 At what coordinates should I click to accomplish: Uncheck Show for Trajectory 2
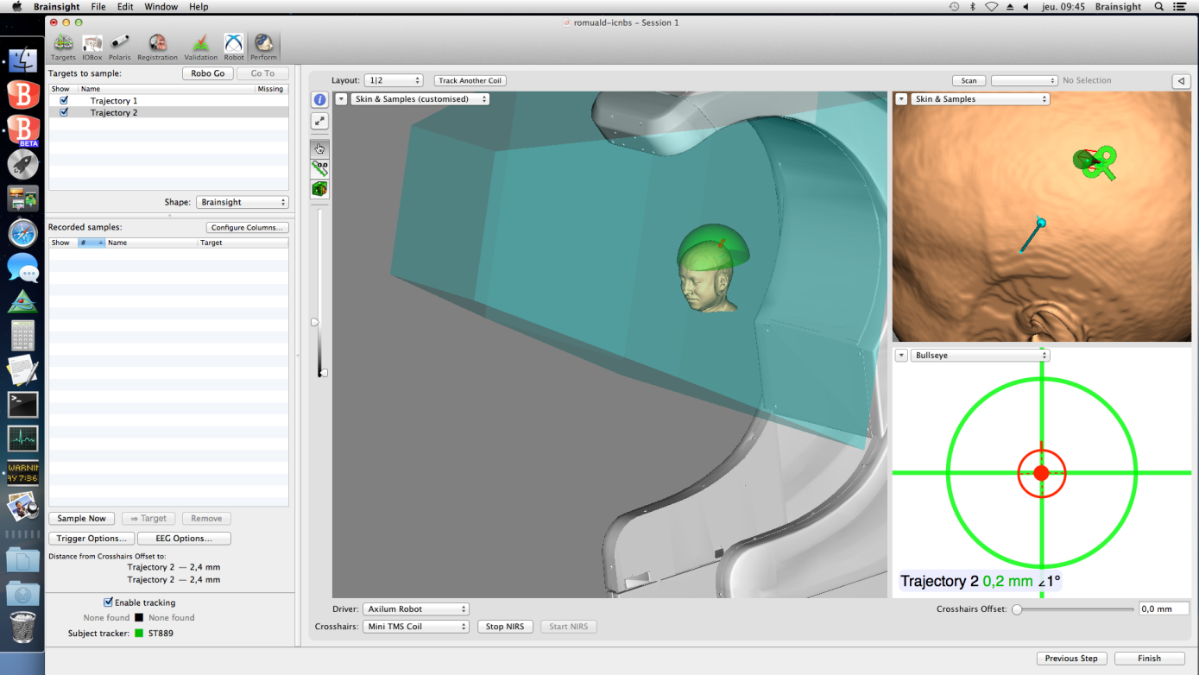coord(64,112)
